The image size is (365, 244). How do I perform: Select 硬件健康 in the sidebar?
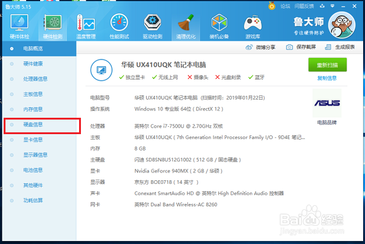tap(39, 64)
